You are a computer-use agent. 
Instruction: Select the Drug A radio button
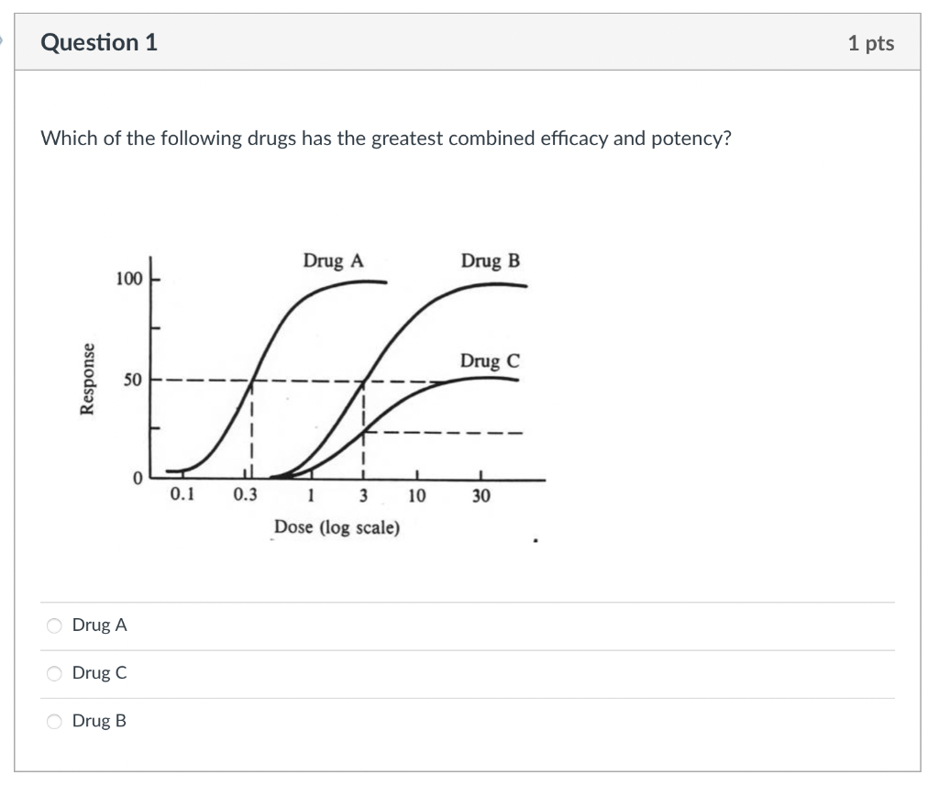(x=54, y=625)
